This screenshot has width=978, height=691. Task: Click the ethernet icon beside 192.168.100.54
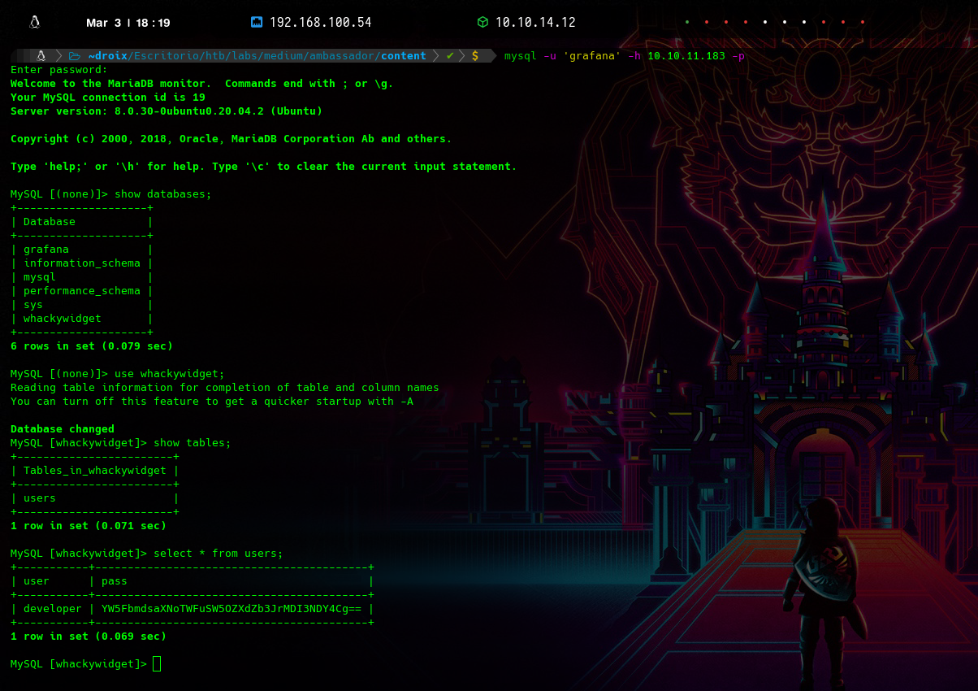pyautogui.click(x=257, y=23)
